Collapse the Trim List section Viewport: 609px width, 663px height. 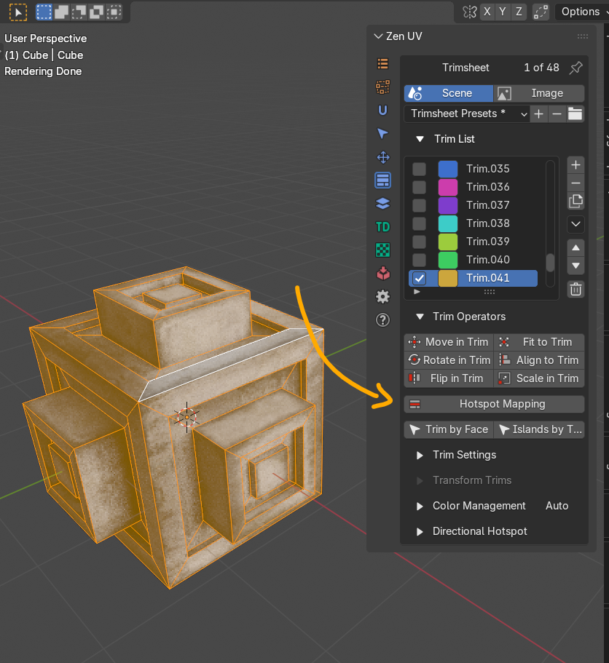point(420,139)
